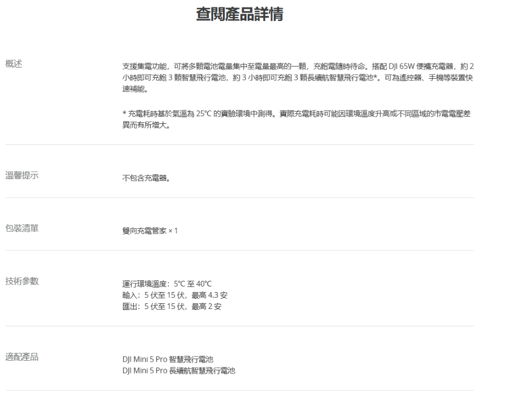This screenshot has height=400, width=511.
Task: Select the 包裝清單 section label
Action: tap(22, 228)
